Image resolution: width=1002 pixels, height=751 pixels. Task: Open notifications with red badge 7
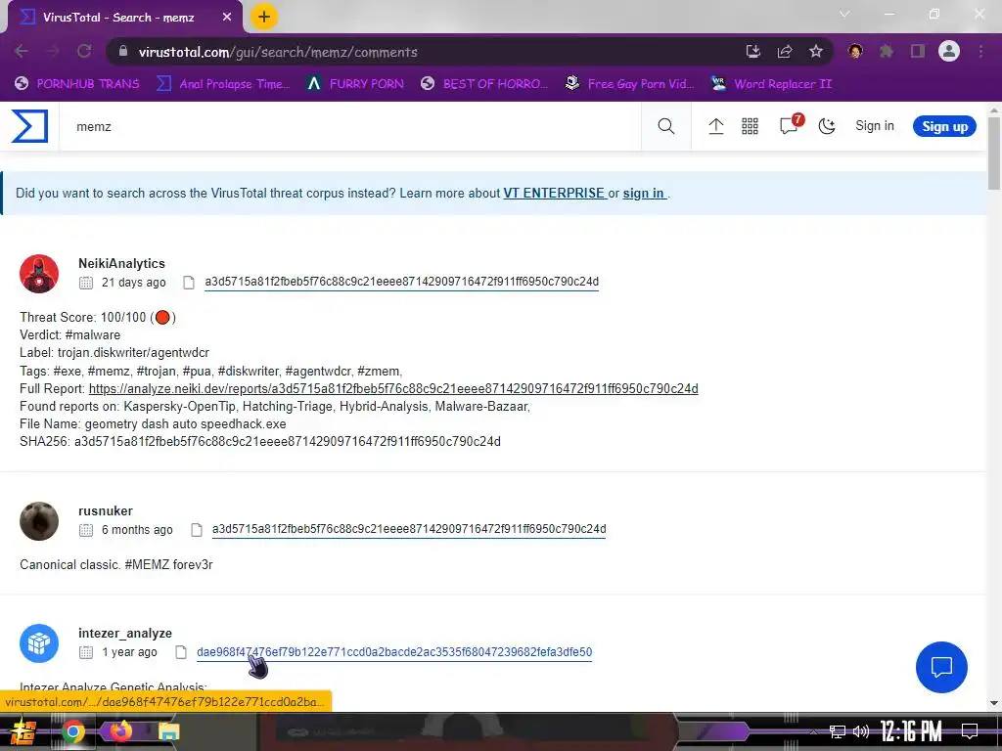[x=790, y=124]
